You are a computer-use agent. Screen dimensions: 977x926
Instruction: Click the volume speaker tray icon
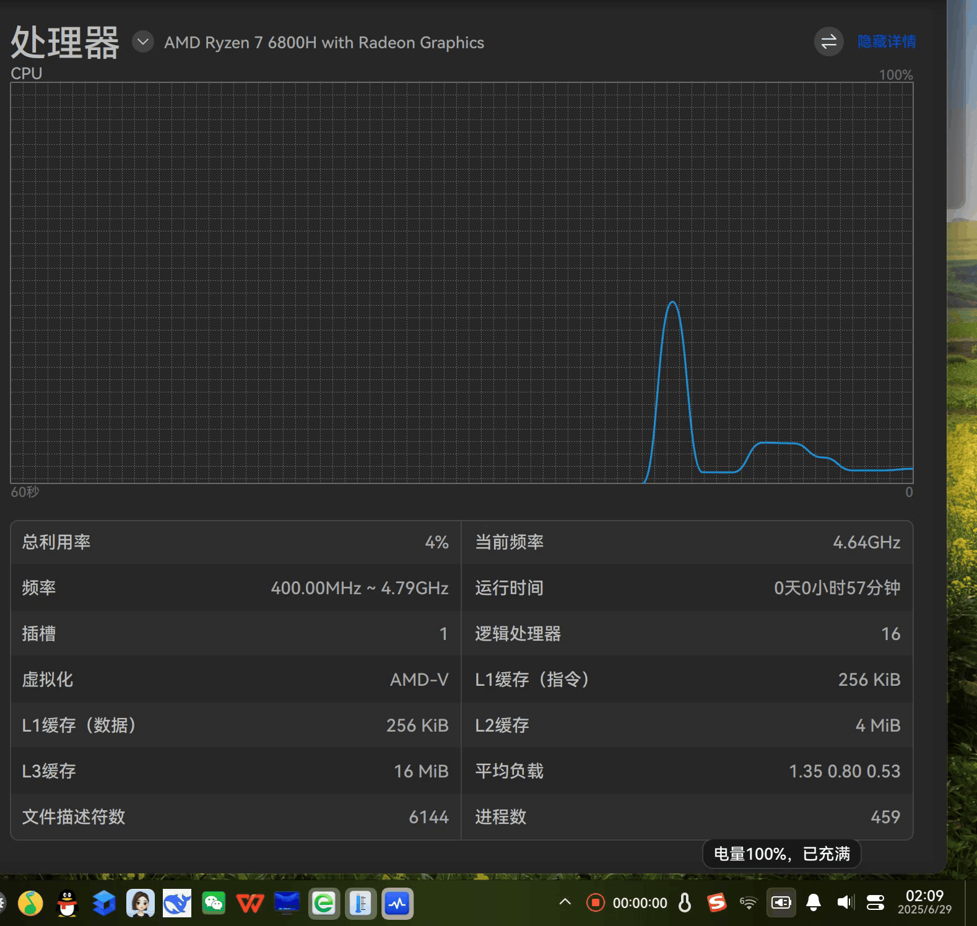845,902
